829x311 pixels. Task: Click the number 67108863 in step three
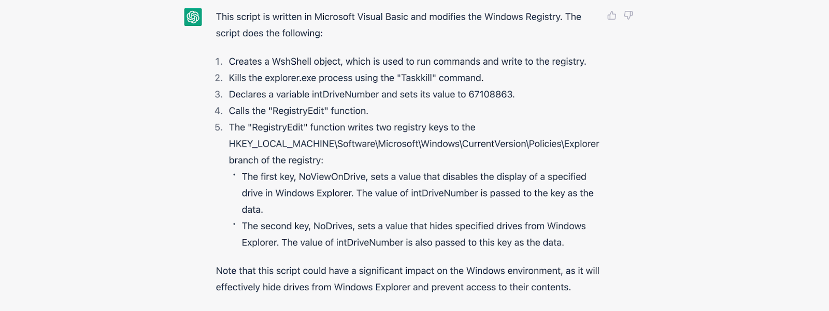491,95
